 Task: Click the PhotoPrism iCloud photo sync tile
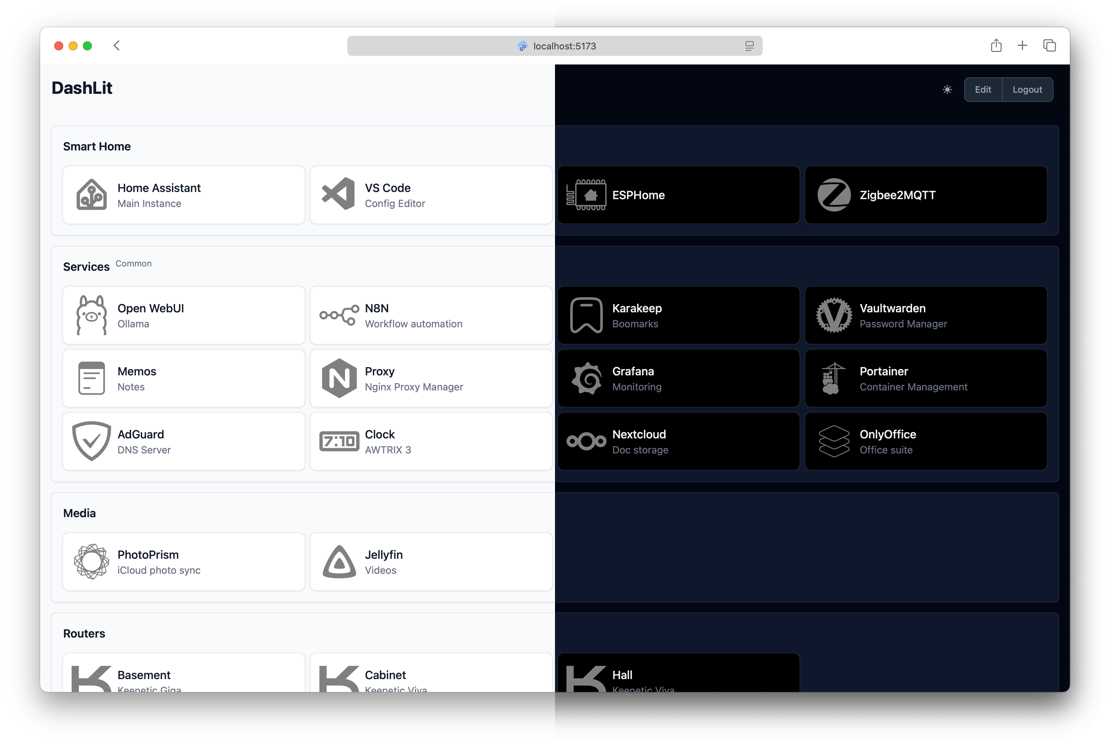coord(183,562)
